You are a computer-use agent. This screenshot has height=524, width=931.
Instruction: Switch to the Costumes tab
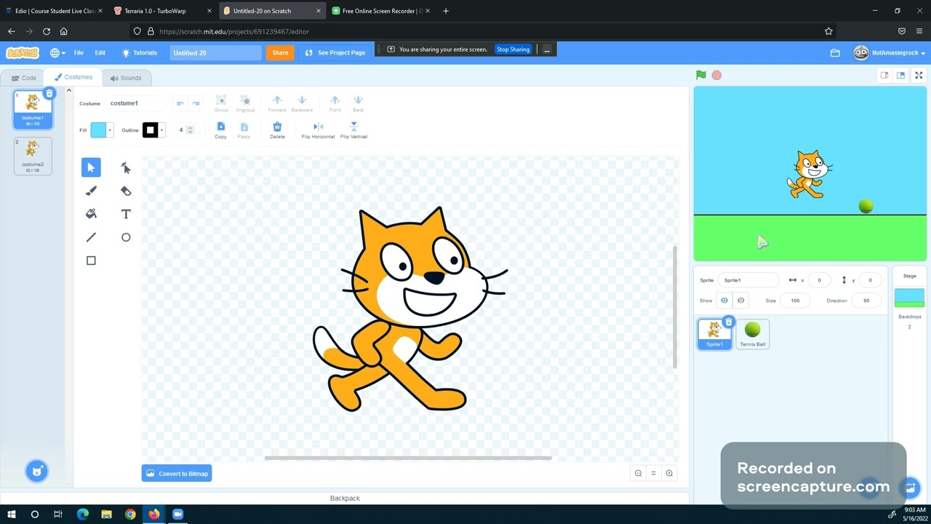(73, 77)
